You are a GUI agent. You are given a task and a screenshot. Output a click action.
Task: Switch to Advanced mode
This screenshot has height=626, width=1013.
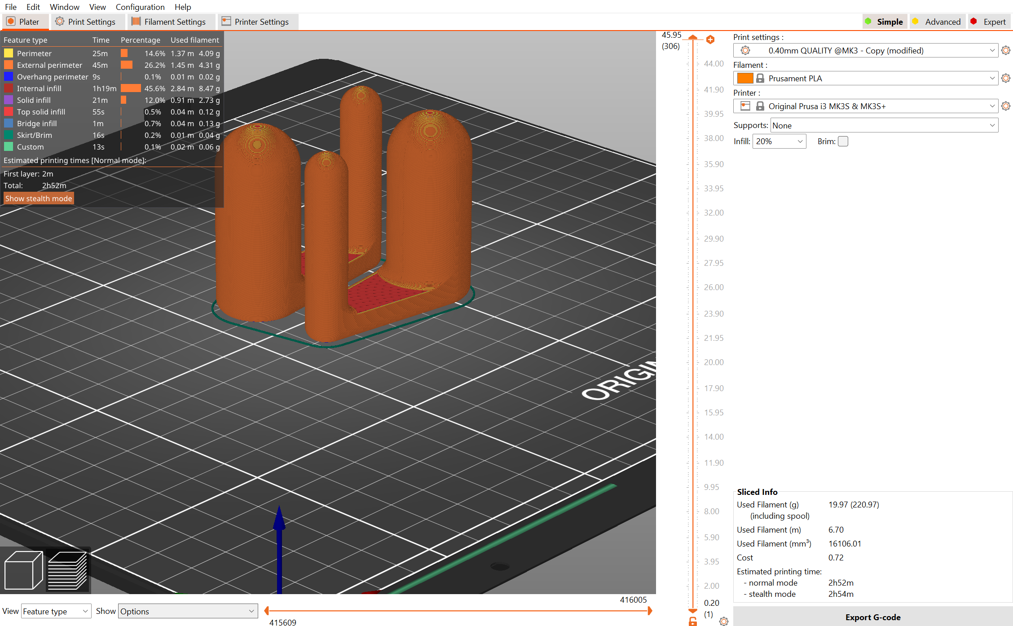click(938, 22)
